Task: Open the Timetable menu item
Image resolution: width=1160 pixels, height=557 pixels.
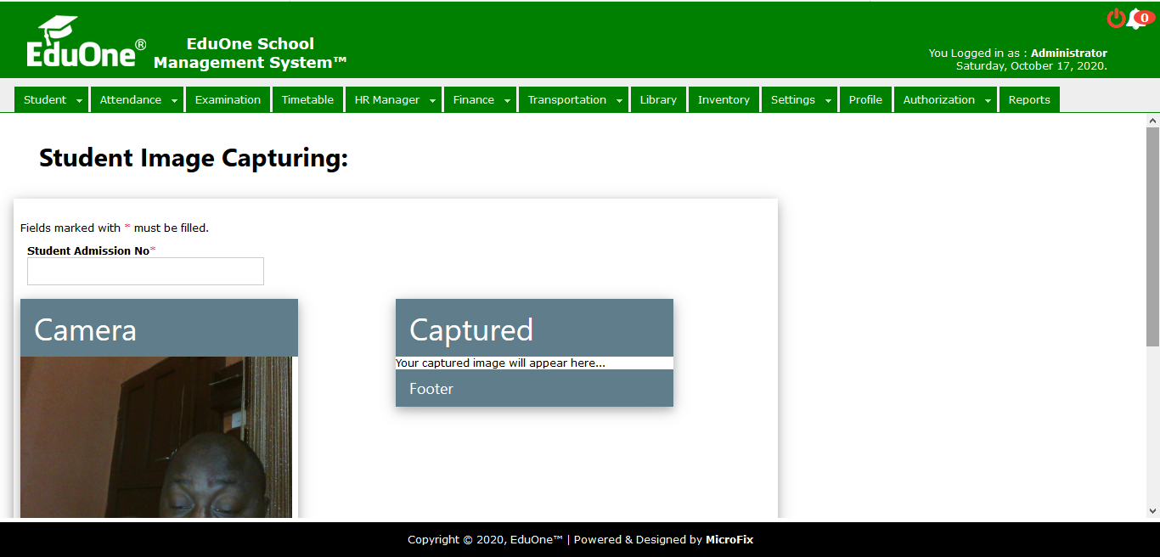Action: 307,99
